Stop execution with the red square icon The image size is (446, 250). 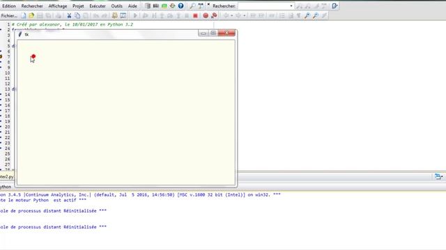click(x=195, y=15)
